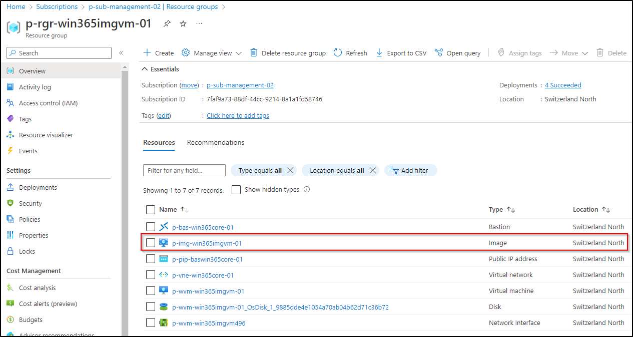This screenshot has height=337, width=633.
Task: Pin the resource group to dashboard
Action: click(x=167, y=23)
